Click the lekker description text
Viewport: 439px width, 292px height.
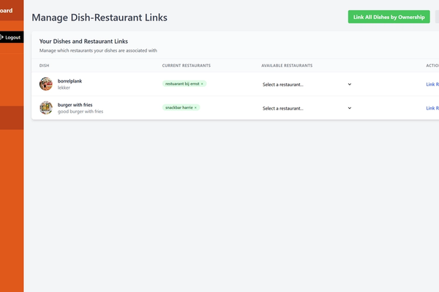[x=64, y=88]
